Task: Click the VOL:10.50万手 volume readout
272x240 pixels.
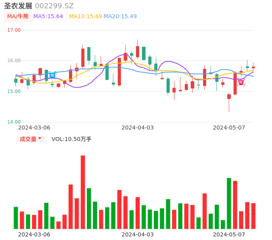Action: pos(71,139)
